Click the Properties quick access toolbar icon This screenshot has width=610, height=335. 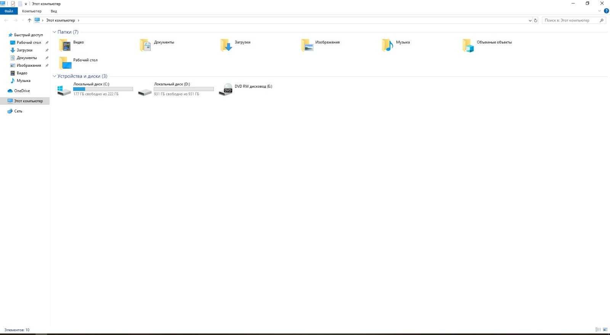(13, 4)
